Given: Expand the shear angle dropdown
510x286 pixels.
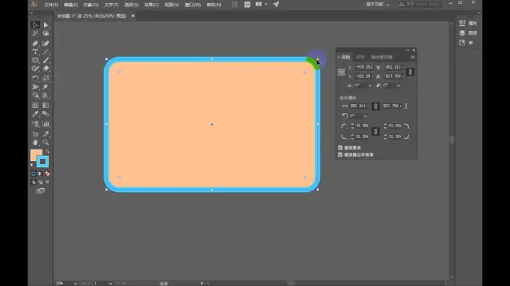Looking at the screenshot, I should pos(399,86).
